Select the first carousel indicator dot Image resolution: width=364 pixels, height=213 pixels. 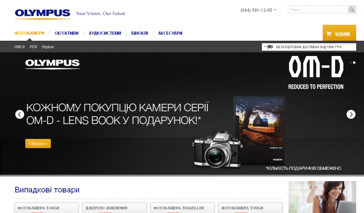(x=350, y=63)
